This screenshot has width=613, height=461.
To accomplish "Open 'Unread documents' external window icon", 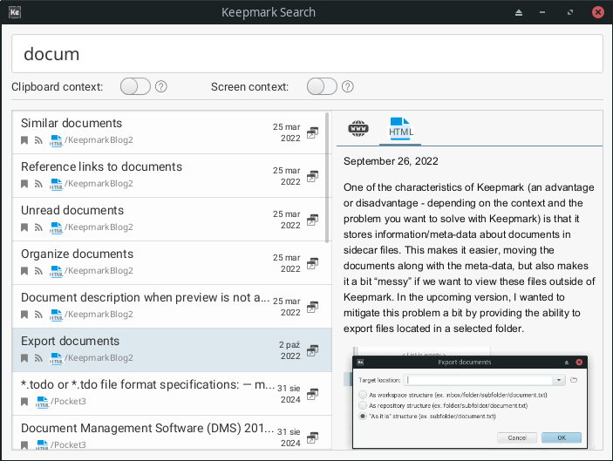I will click(312, 220).
